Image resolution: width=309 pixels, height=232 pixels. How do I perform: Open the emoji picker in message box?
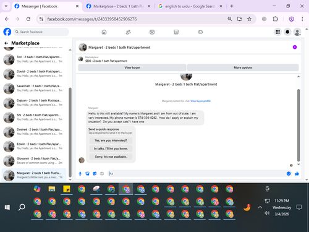(289, 174)
